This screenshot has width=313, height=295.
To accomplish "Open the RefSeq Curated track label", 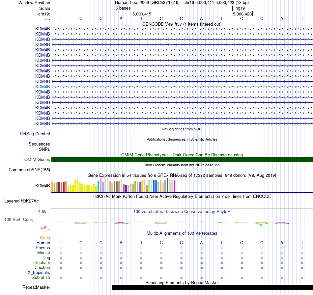I will 35,134.
